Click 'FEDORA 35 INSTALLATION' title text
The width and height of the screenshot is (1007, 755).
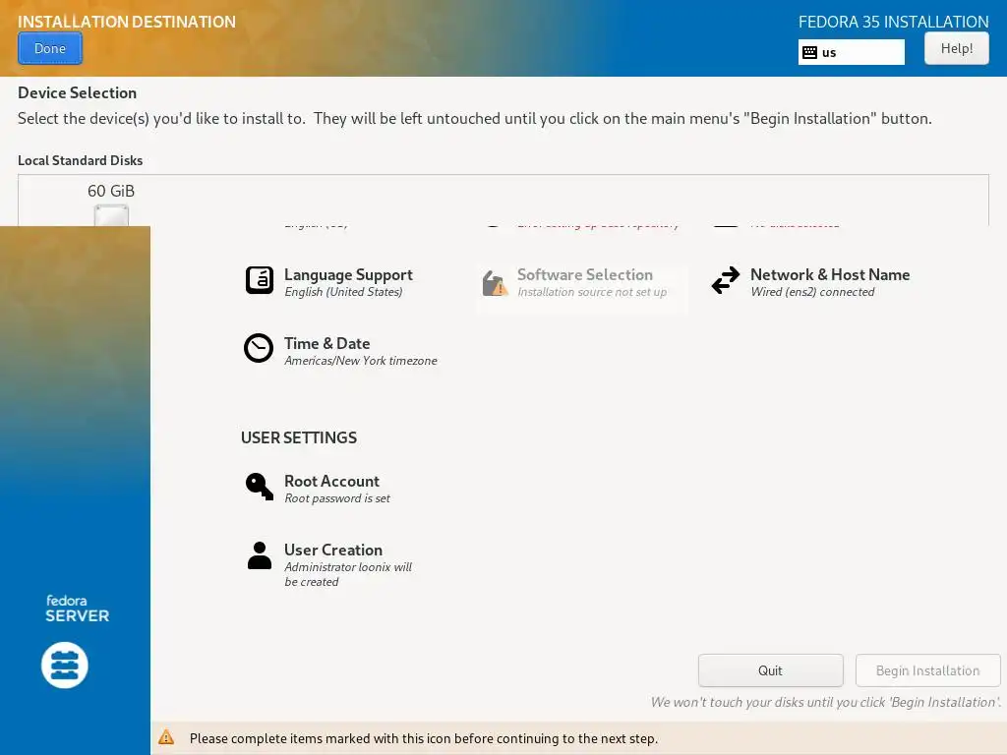[893, 22]
